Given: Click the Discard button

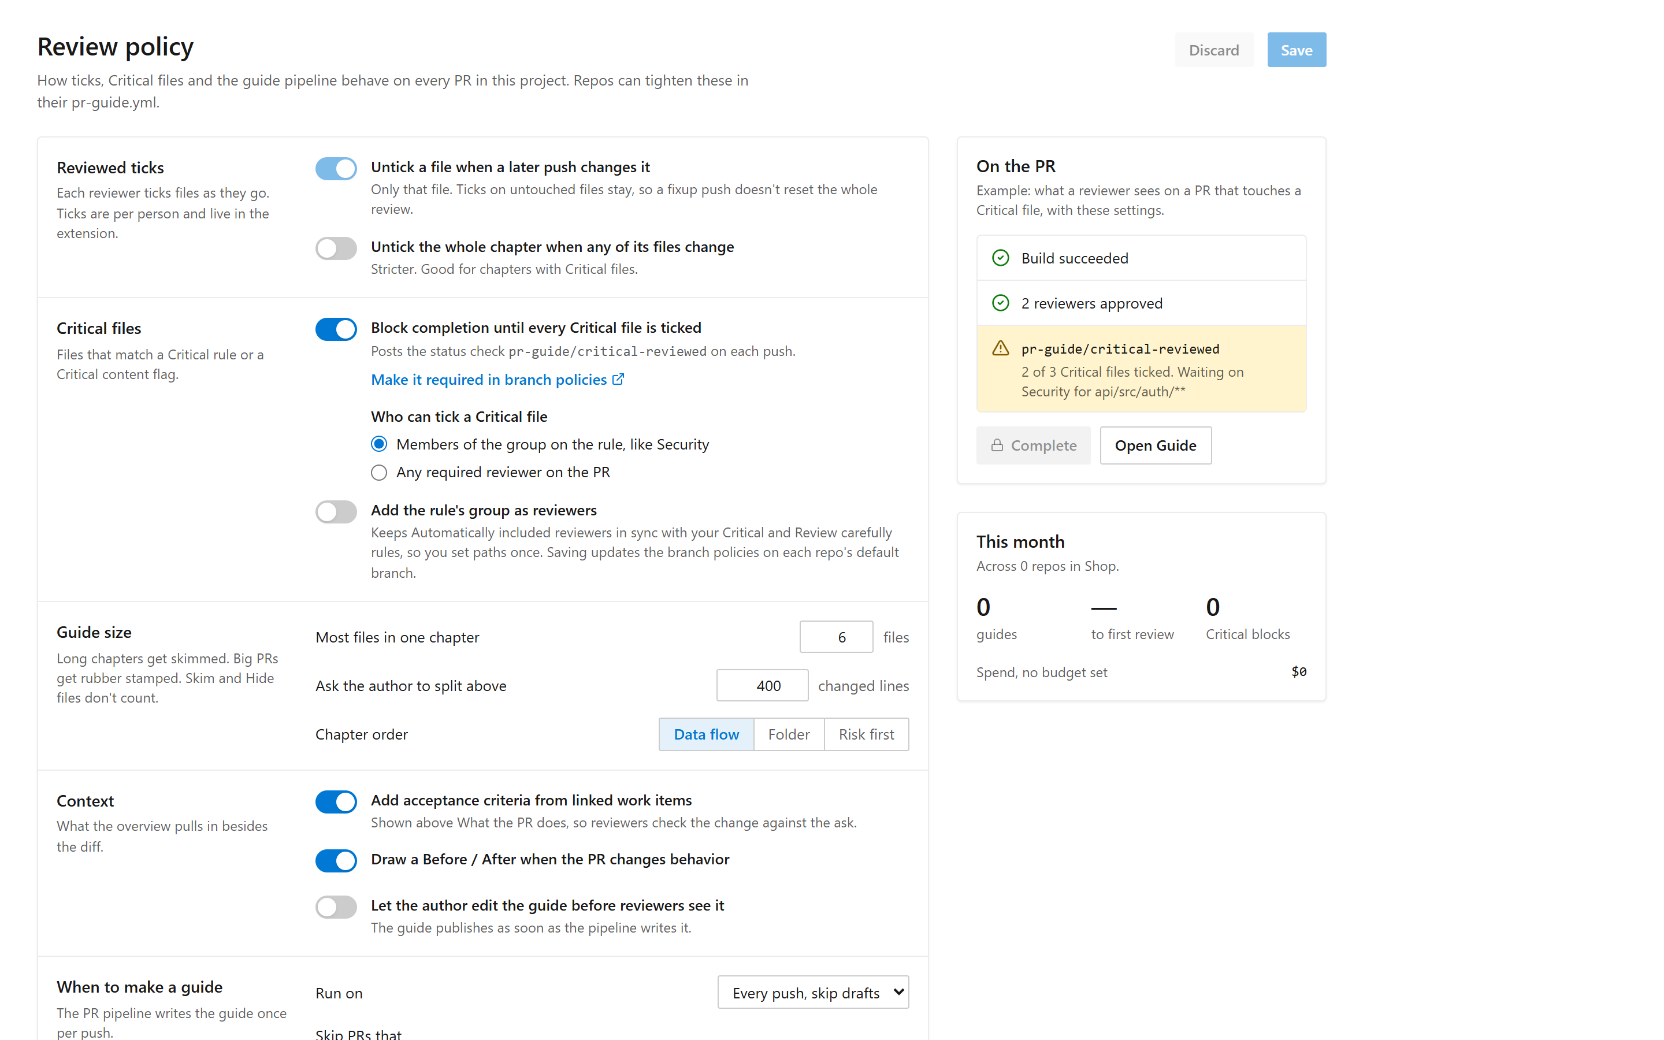Looking at the screenshot, I should tap(1213, 50).
